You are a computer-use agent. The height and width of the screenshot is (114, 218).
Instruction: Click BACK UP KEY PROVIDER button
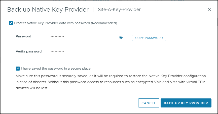click(186, 103)
